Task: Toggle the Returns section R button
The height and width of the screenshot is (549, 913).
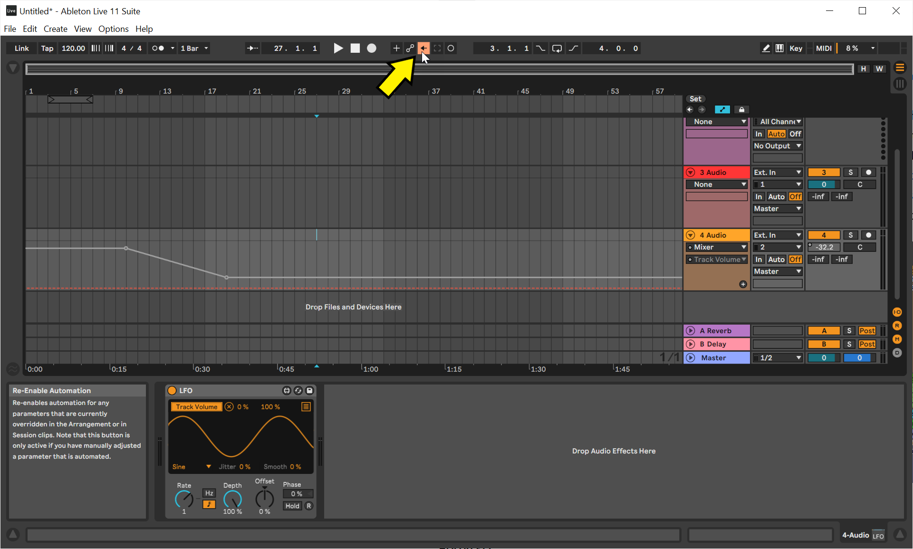Action: pos(897,326)
